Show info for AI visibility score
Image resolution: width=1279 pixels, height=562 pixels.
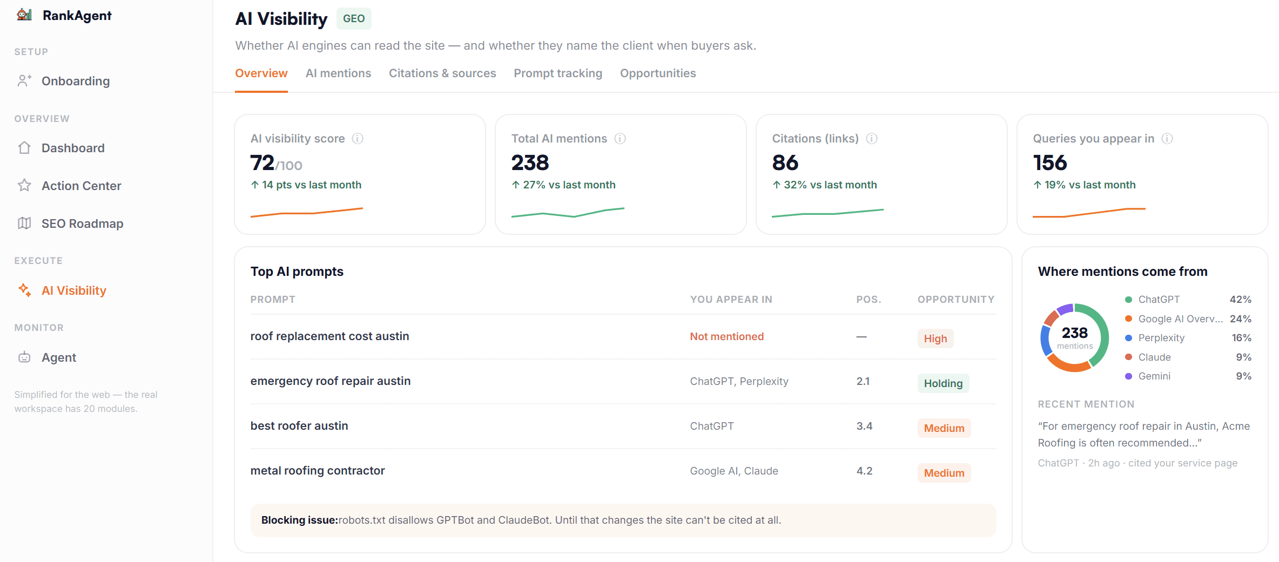click(x=358, y=139)
